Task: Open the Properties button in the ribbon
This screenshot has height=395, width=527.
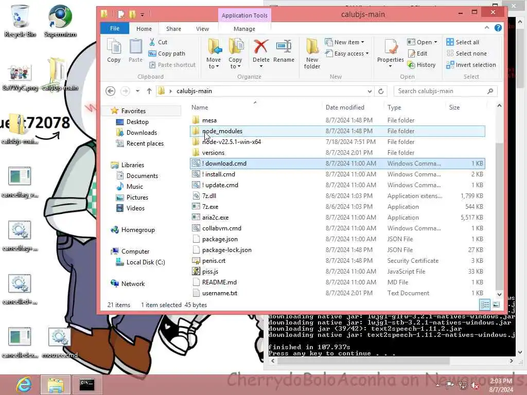Action: click(390, 53)
